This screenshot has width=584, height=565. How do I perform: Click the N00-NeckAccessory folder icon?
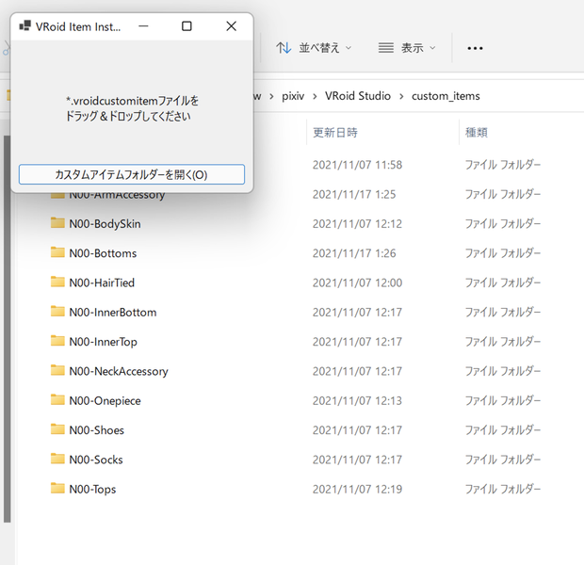point(57,369)
